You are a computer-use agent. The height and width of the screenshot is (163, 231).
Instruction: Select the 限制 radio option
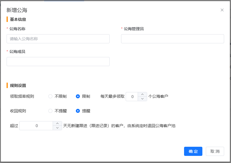78,96
